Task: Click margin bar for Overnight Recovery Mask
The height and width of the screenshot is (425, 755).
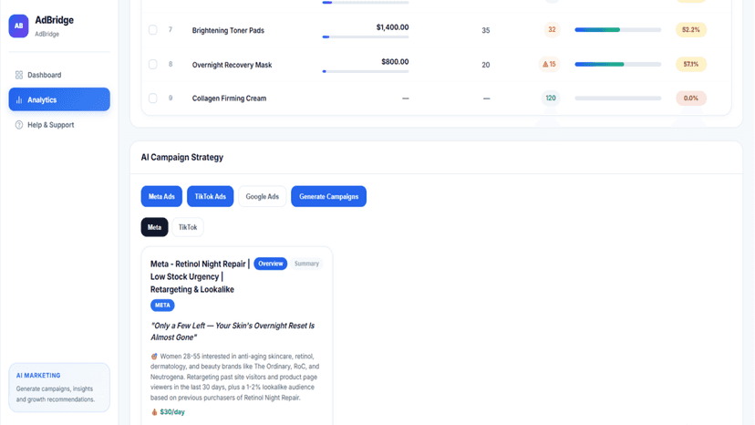Action: pyautogui.click(x=618, y=64)
